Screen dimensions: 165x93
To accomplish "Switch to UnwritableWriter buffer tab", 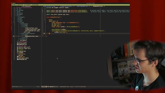I will pos(82,6).
